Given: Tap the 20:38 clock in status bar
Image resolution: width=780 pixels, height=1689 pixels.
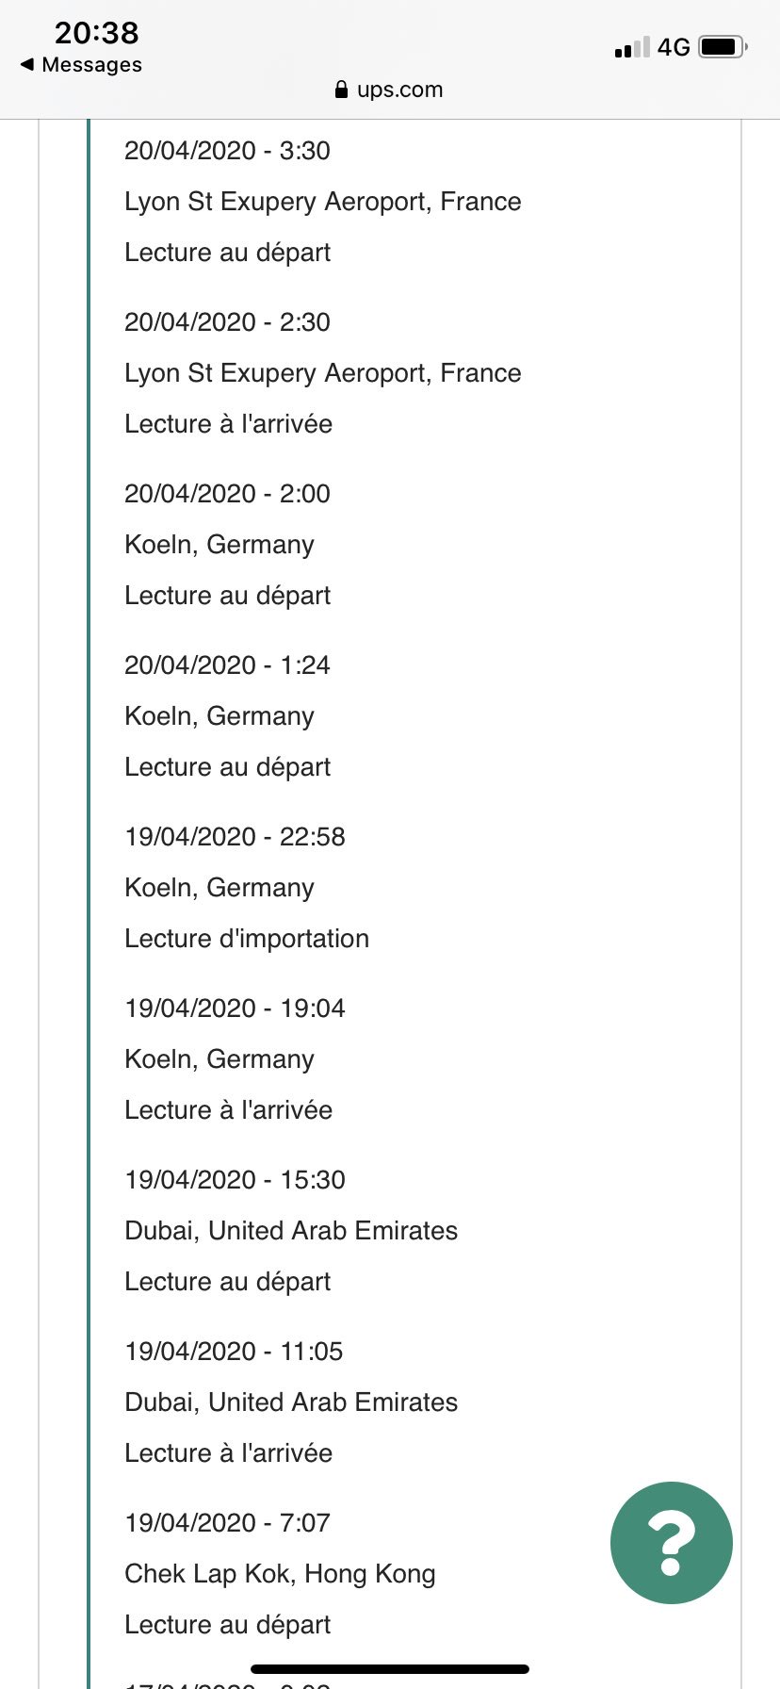Looking at the screenshot, I should (x=96, y=33).
